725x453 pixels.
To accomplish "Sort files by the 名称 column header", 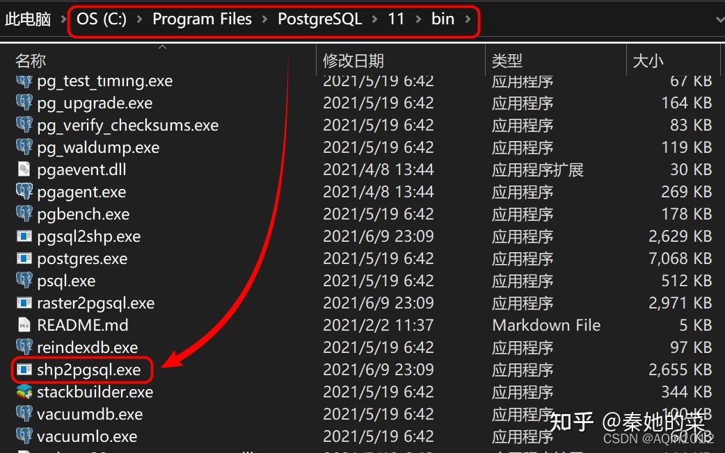I will click(31, 61).
